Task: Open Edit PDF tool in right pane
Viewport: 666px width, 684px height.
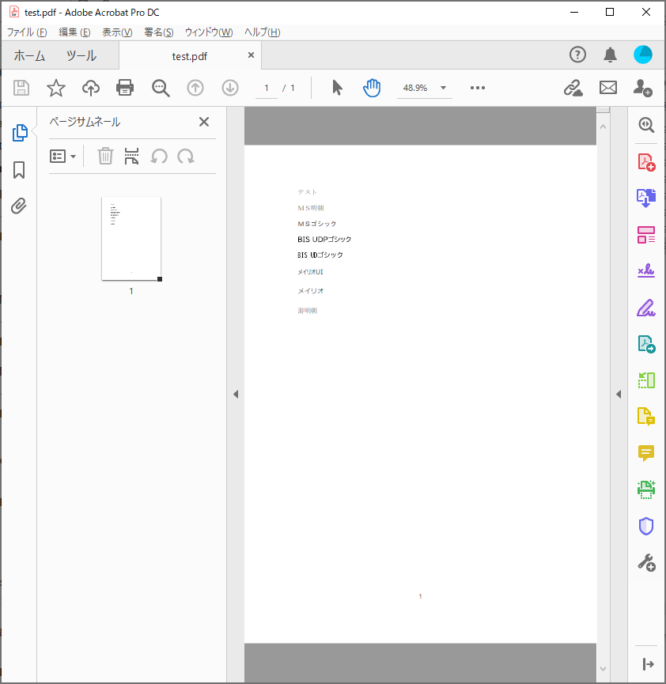Action: tap(646, 235)
